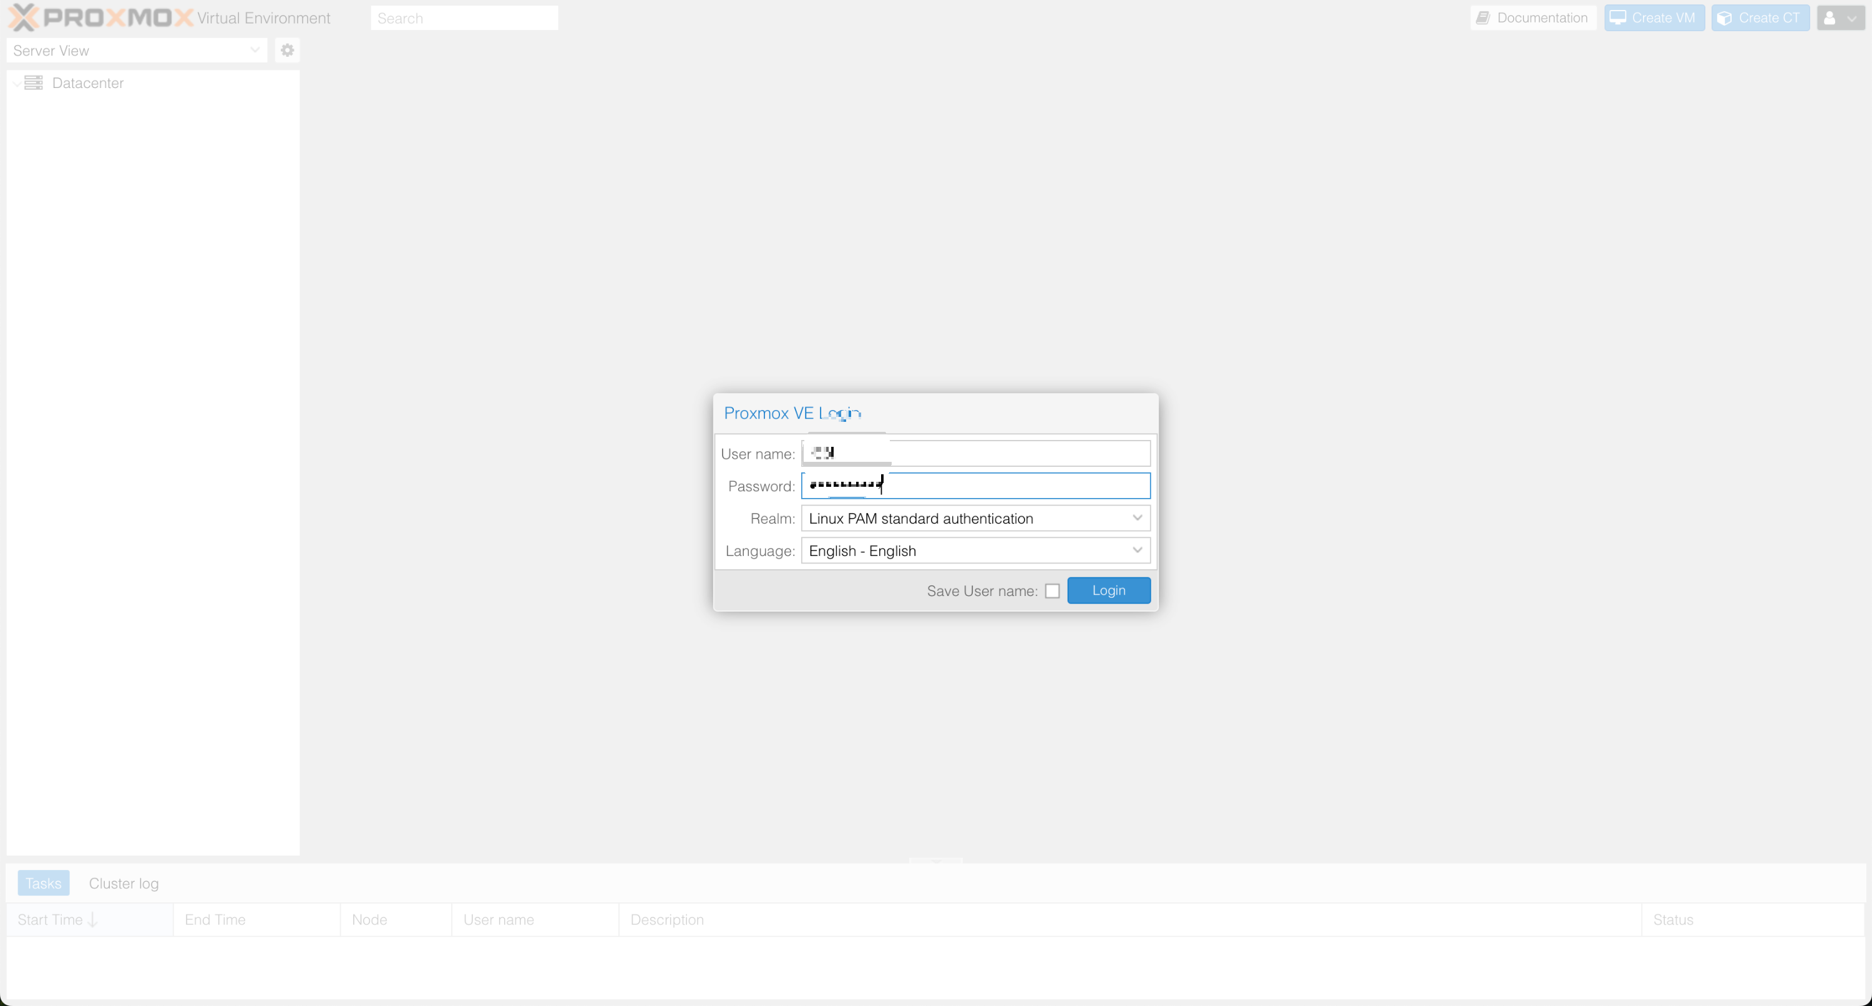Select the Datacenter server icon
The image size is (1872, 1006).
click(34, 83)
